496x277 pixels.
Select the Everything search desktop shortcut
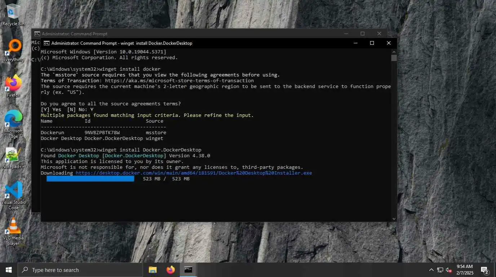point(13,50)
